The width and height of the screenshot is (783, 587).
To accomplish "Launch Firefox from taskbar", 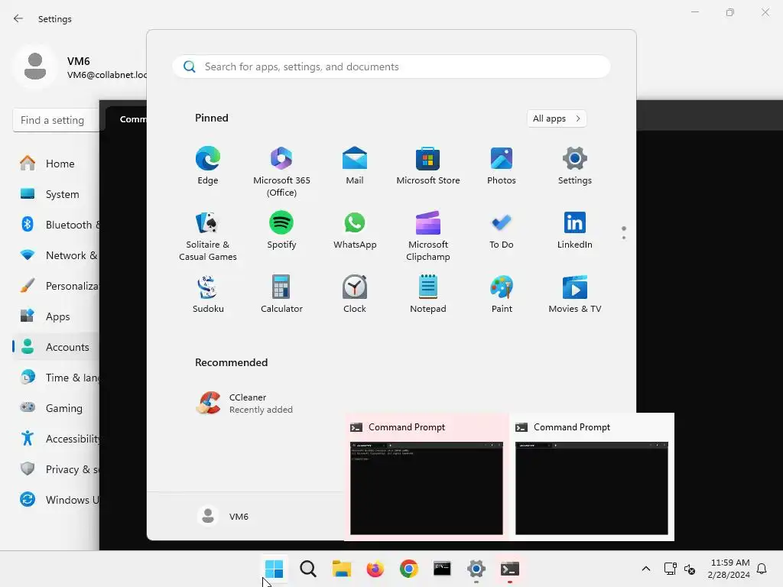I will point(375,569).
